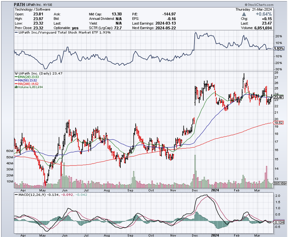Click the 1.93% relative strength axis tag
The width and height of the screenshot is (288, 237).
coord(279,49)
